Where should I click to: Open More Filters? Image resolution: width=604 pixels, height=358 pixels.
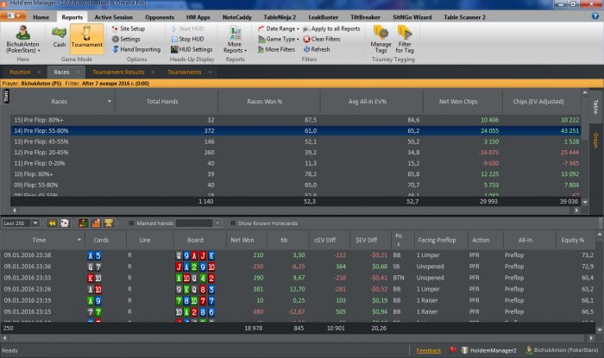coord(276,49)
